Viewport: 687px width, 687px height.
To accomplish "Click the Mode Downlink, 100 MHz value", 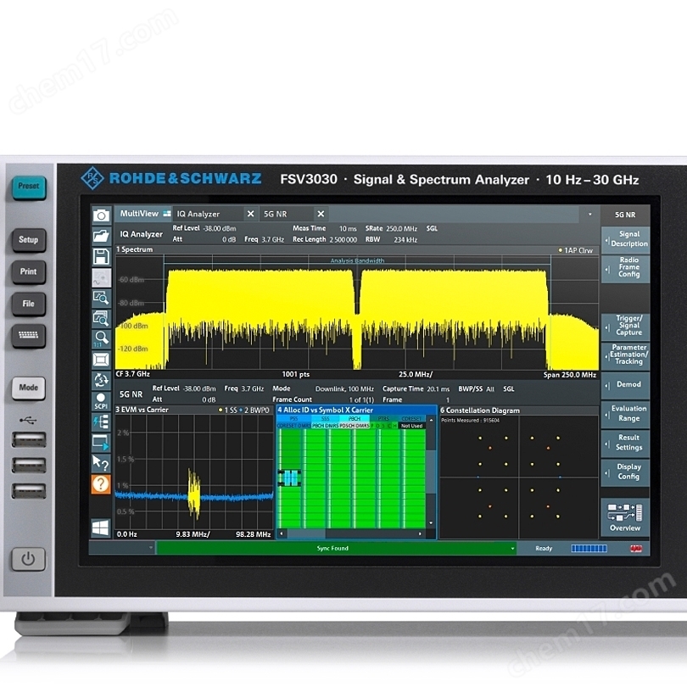I will [x=344, y=389].
